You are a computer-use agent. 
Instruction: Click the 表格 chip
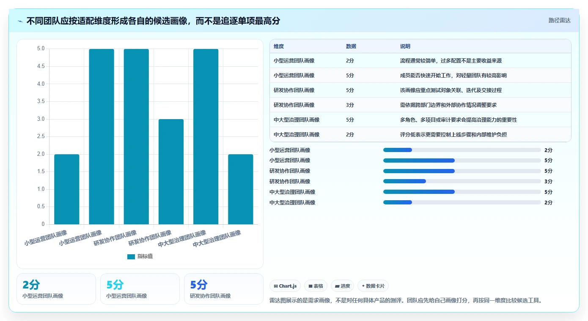(316, 286)
